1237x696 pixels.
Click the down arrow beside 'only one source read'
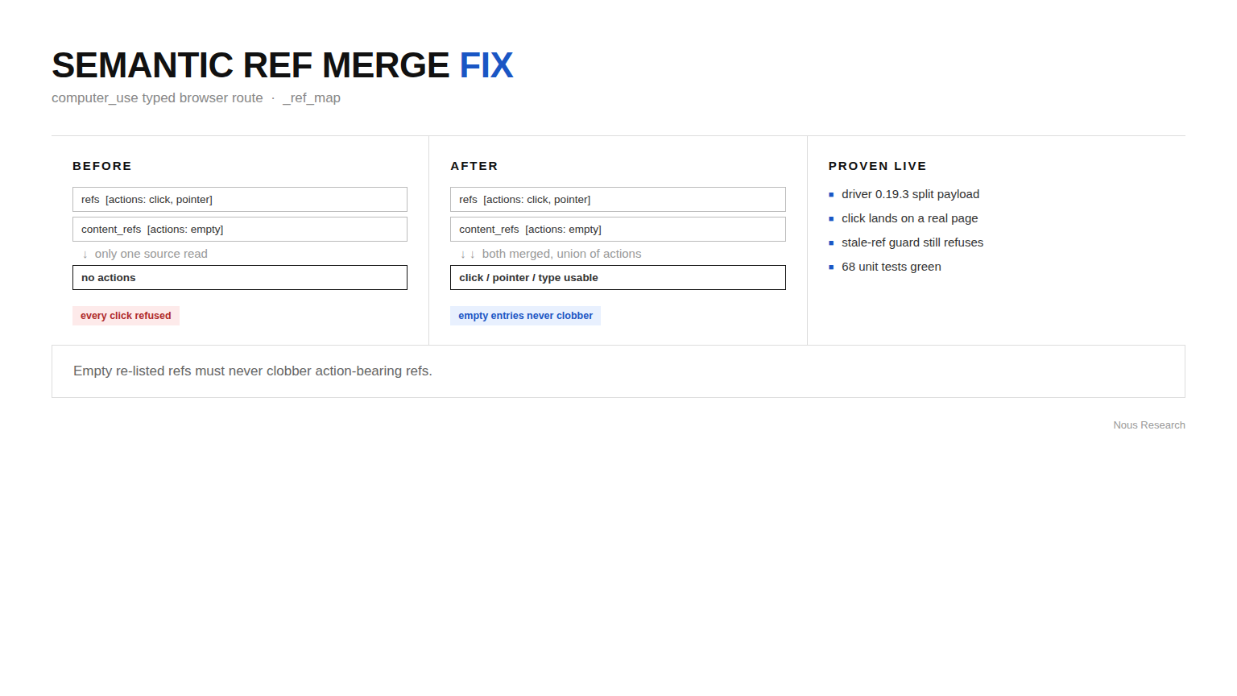click(x=85, y=255)
